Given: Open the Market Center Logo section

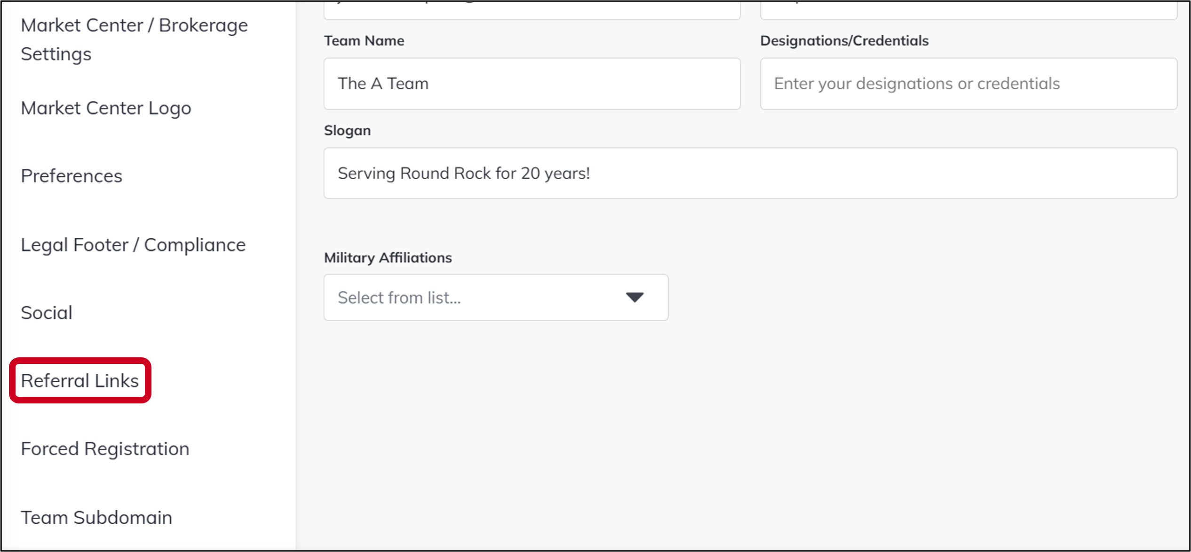Looking at the screenshot, I should tap(106, 108).
